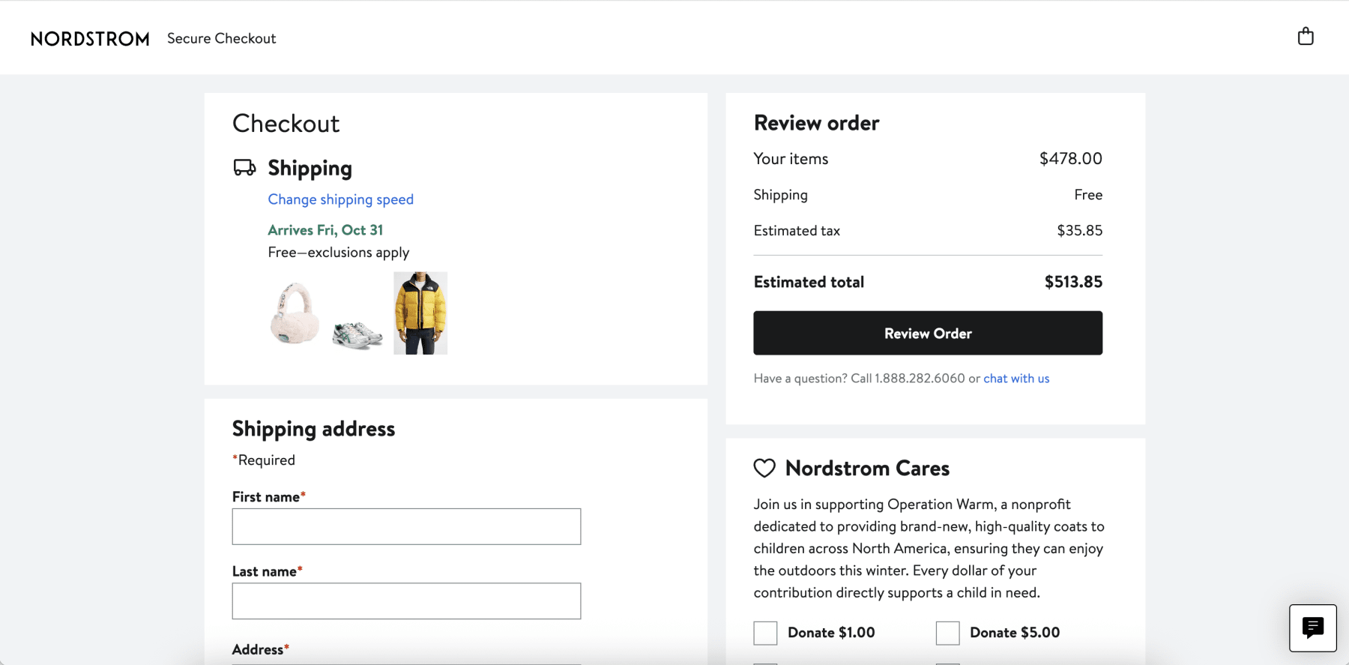The image size is (1349, 665).
Task: Click the Shipping Free value
Action: 1088,195
